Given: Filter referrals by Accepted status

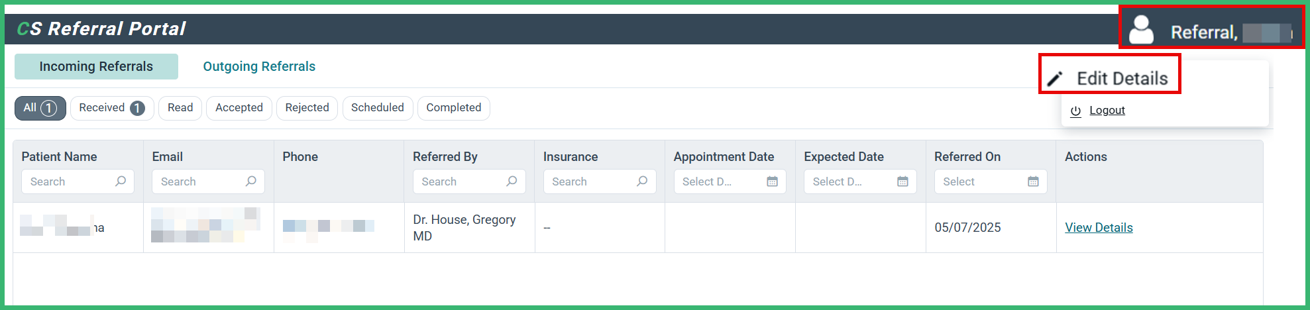Looking at the screenshot, I should coord(239,108).
